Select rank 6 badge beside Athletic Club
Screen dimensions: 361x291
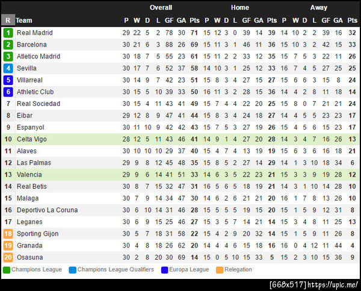coord(8,92)
